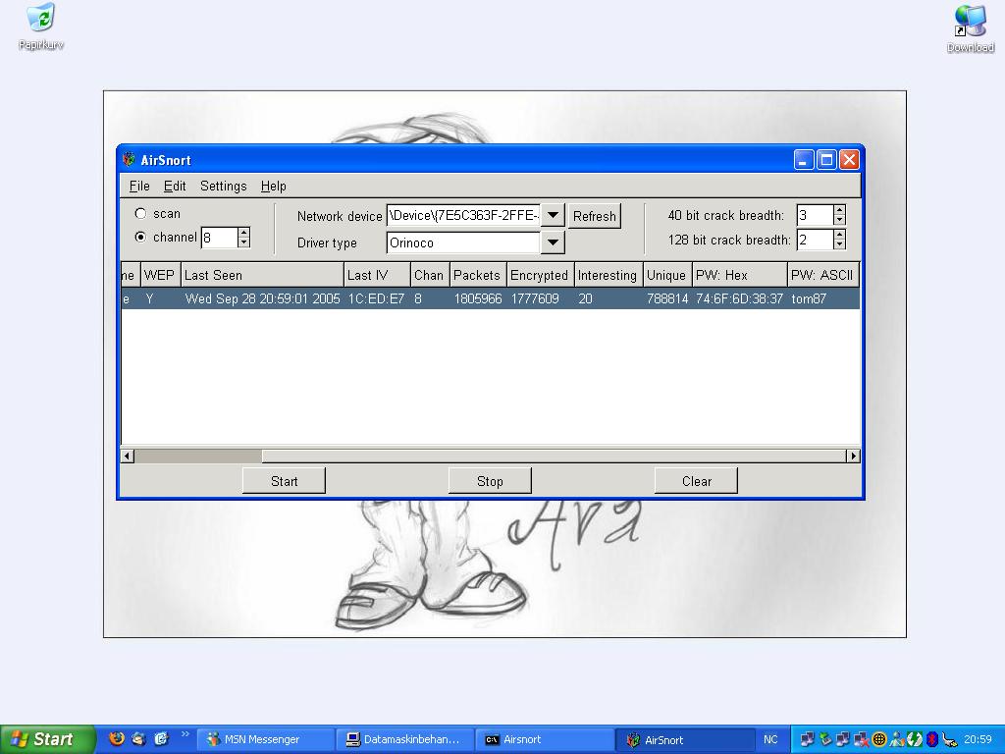Click the 20:59 system tray clock
The width and height of the screenshot is (1005, 754).
[978, 739]
